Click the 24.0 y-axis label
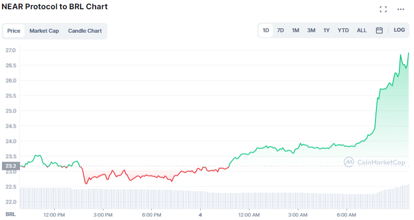414x220 pixels. click(11, 141)
